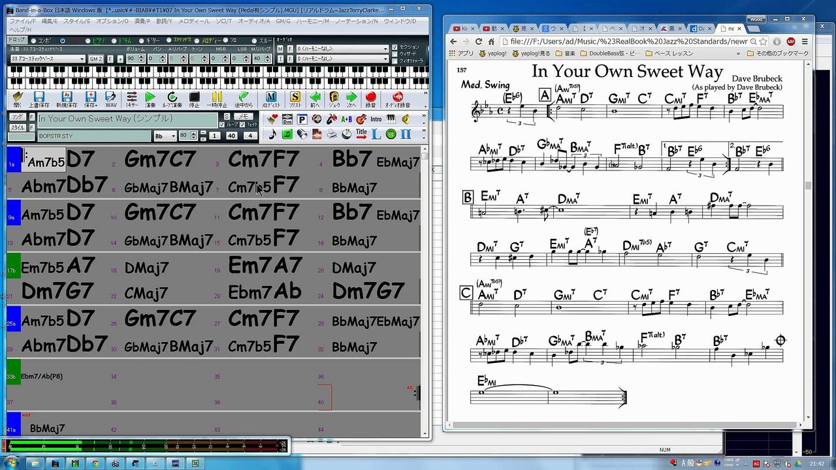This screenshot has width=836, height=470.
Task: Toggle the Wizard (ウィザード) checkbox
Action: [394, 54]
